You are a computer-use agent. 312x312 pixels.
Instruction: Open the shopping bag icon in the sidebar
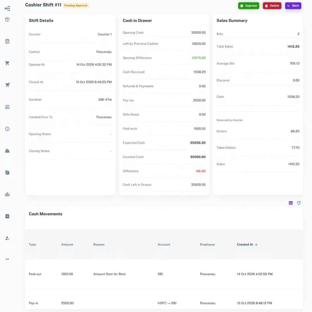(x=7, y=41)
